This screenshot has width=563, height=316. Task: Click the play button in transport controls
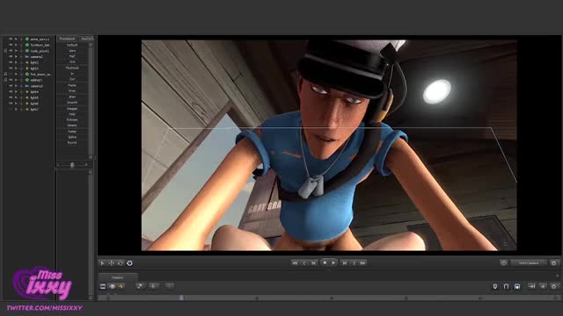pyautogui.click(x=333, y=263)
